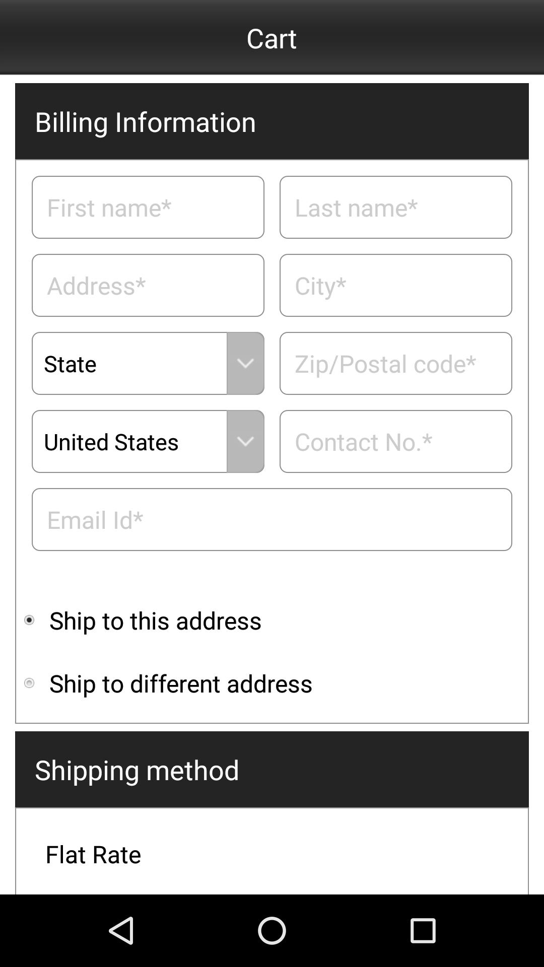Tap the Contact No. field

point(396,441)
